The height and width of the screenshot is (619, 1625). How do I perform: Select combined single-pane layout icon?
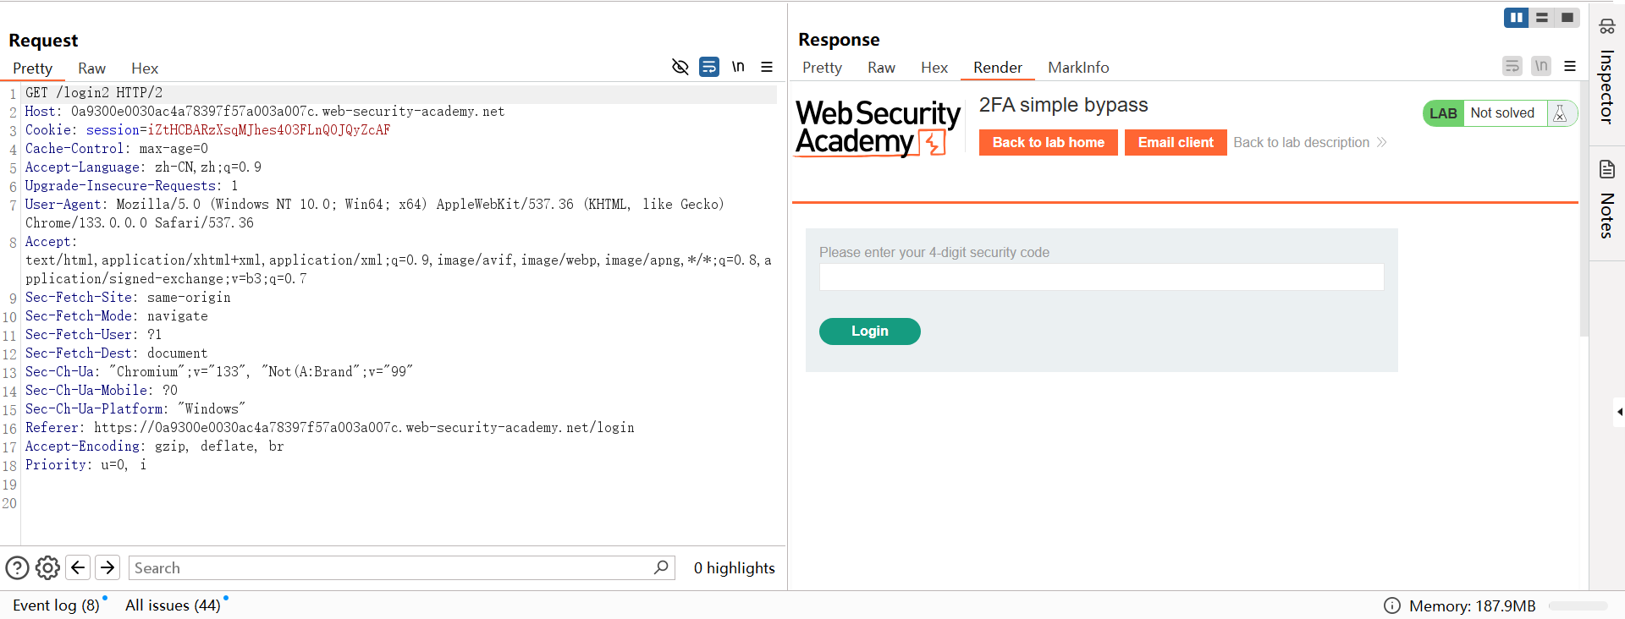point(1567,18)
